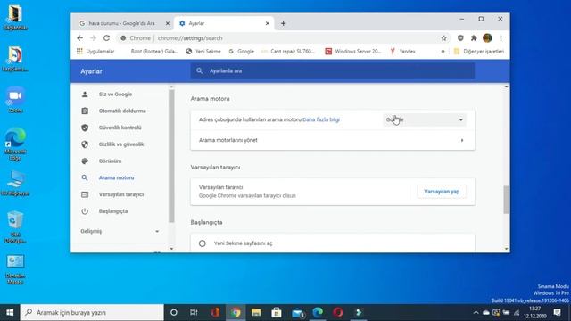
Task: Open 'Gizlilik ve güvenlik' settings section
Action: tap(120, 144)
